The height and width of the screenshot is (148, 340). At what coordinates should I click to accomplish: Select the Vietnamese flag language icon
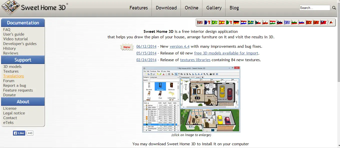click(309, 23)
